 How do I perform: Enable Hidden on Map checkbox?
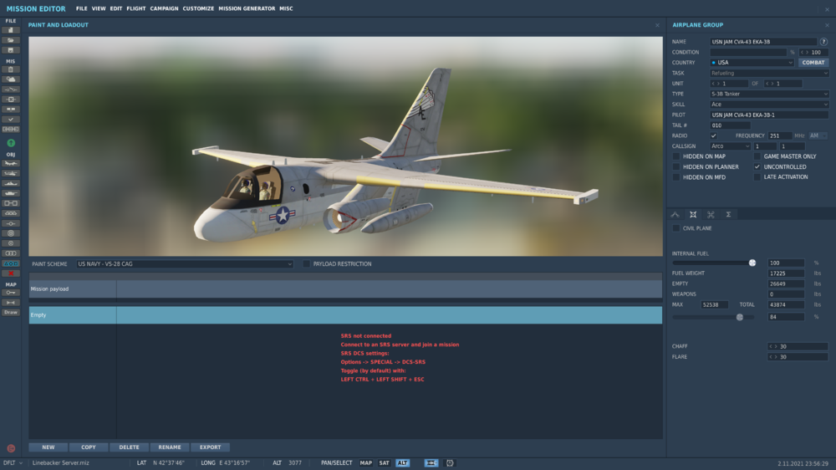(676, 156)
